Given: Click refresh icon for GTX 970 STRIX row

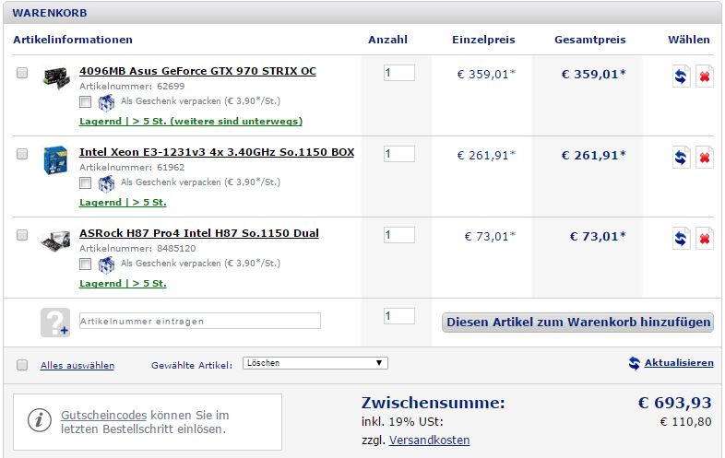Looking at the screenshot, I should point(681,76).
